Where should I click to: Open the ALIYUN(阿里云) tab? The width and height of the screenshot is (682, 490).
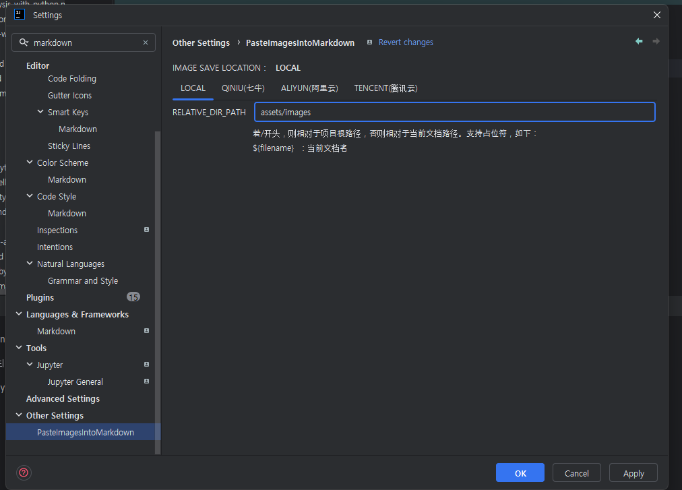tap(309, 88)
